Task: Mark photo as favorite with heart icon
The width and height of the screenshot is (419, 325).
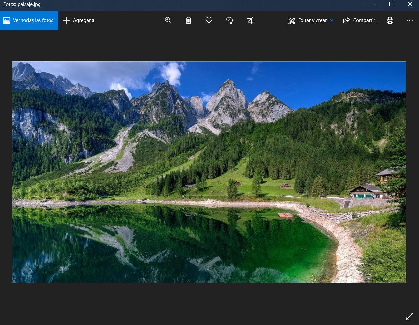Action: pyautogui.click(x=209, y=20)
